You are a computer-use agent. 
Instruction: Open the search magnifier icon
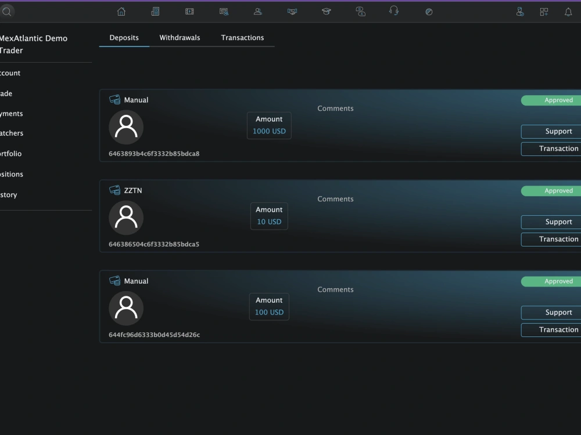click(x=6, y=12)
